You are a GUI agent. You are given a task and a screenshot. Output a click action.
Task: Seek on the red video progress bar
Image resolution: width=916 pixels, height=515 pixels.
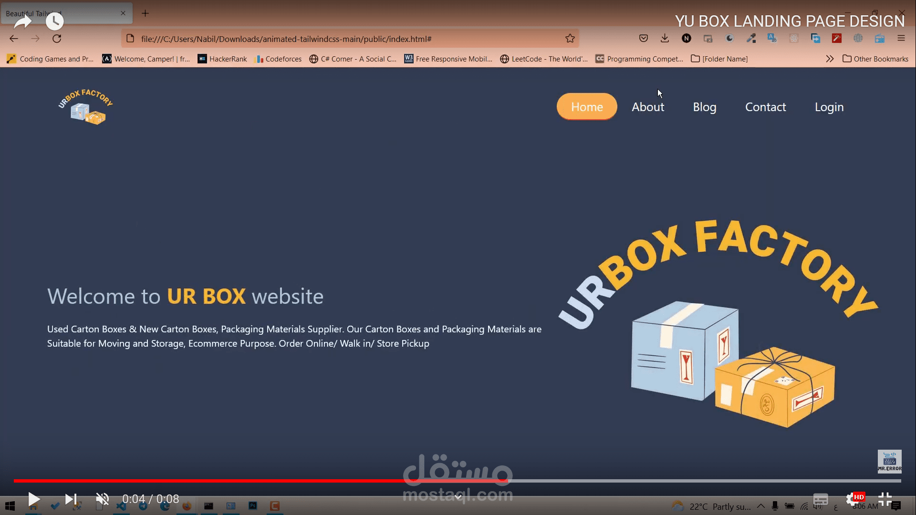coord(457,481)
